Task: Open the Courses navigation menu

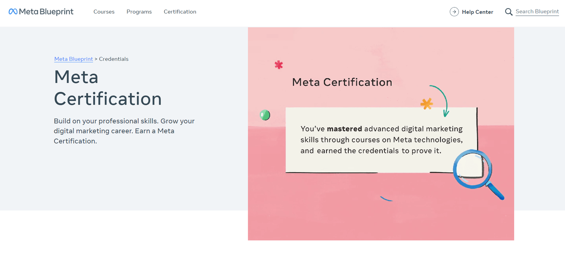Action: pos(104,12)
